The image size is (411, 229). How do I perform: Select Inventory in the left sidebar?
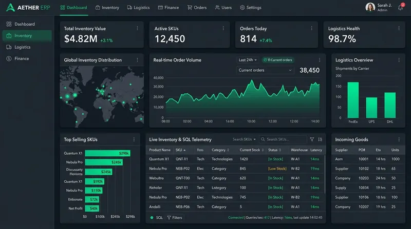tap(27, 35)
